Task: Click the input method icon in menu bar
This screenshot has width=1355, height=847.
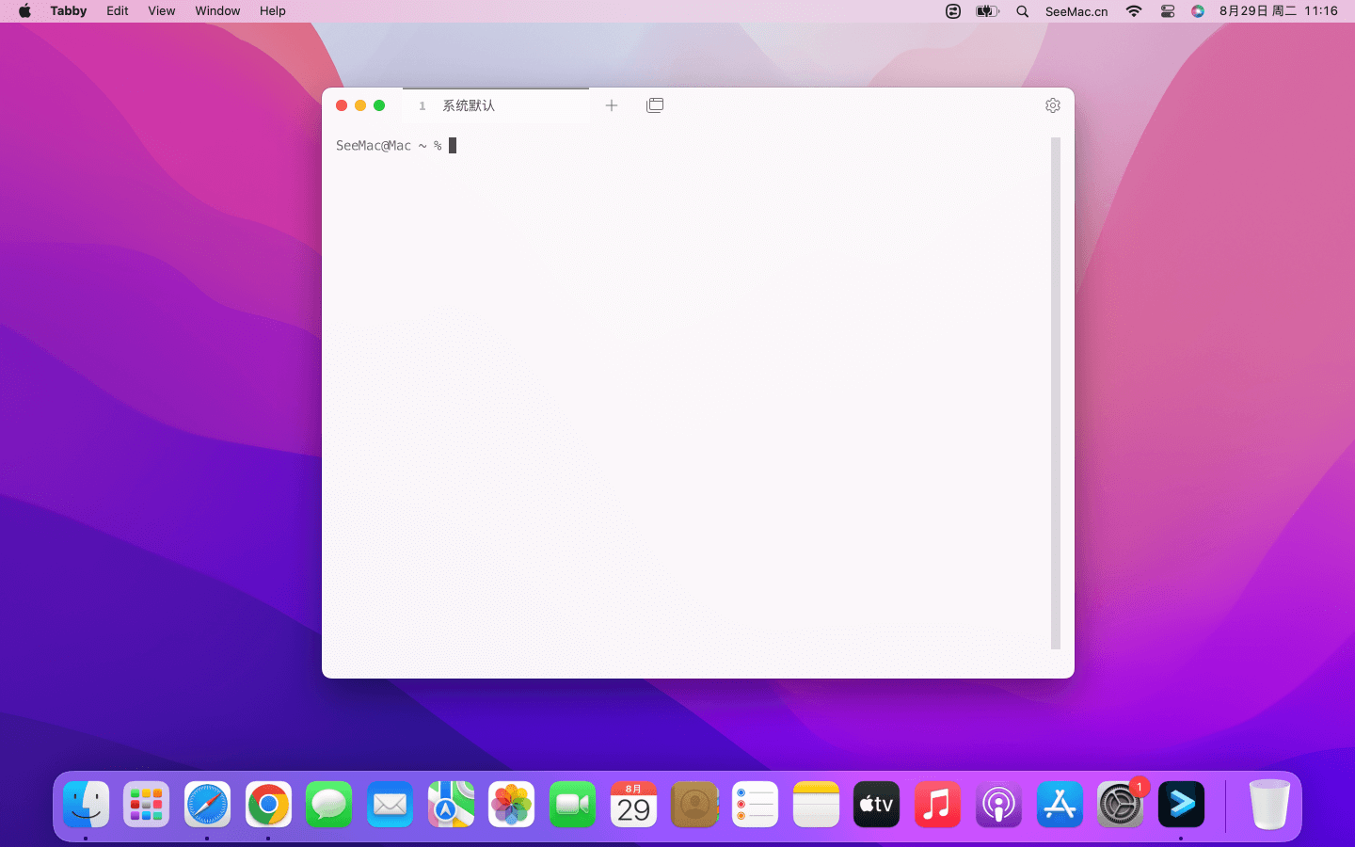Action: [x=953, y=11]
